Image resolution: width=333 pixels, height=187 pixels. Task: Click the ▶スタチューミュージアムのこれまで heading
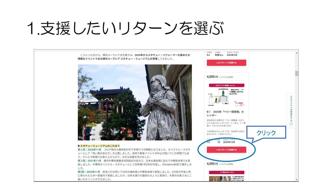[x=99, y=146]
